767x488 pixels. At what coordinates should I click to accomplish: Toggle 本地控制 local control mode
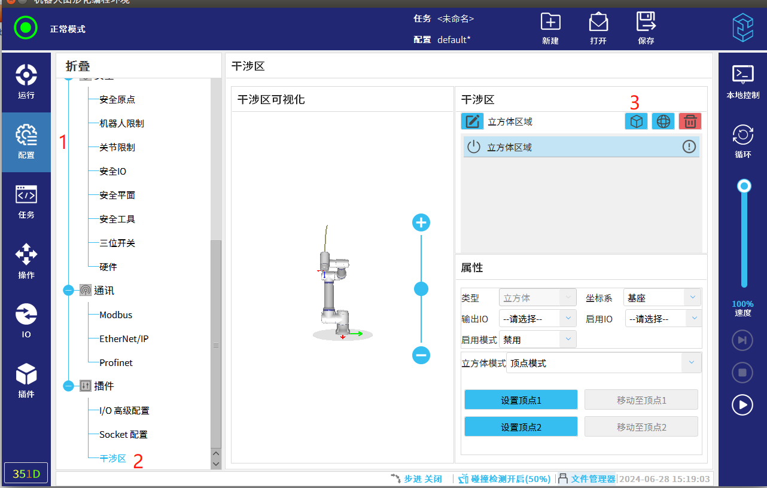tap(742, 81)
